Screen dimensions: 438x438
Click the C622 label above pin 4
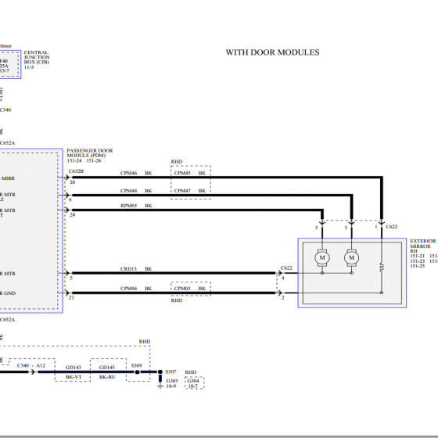(x=286, y=267)
